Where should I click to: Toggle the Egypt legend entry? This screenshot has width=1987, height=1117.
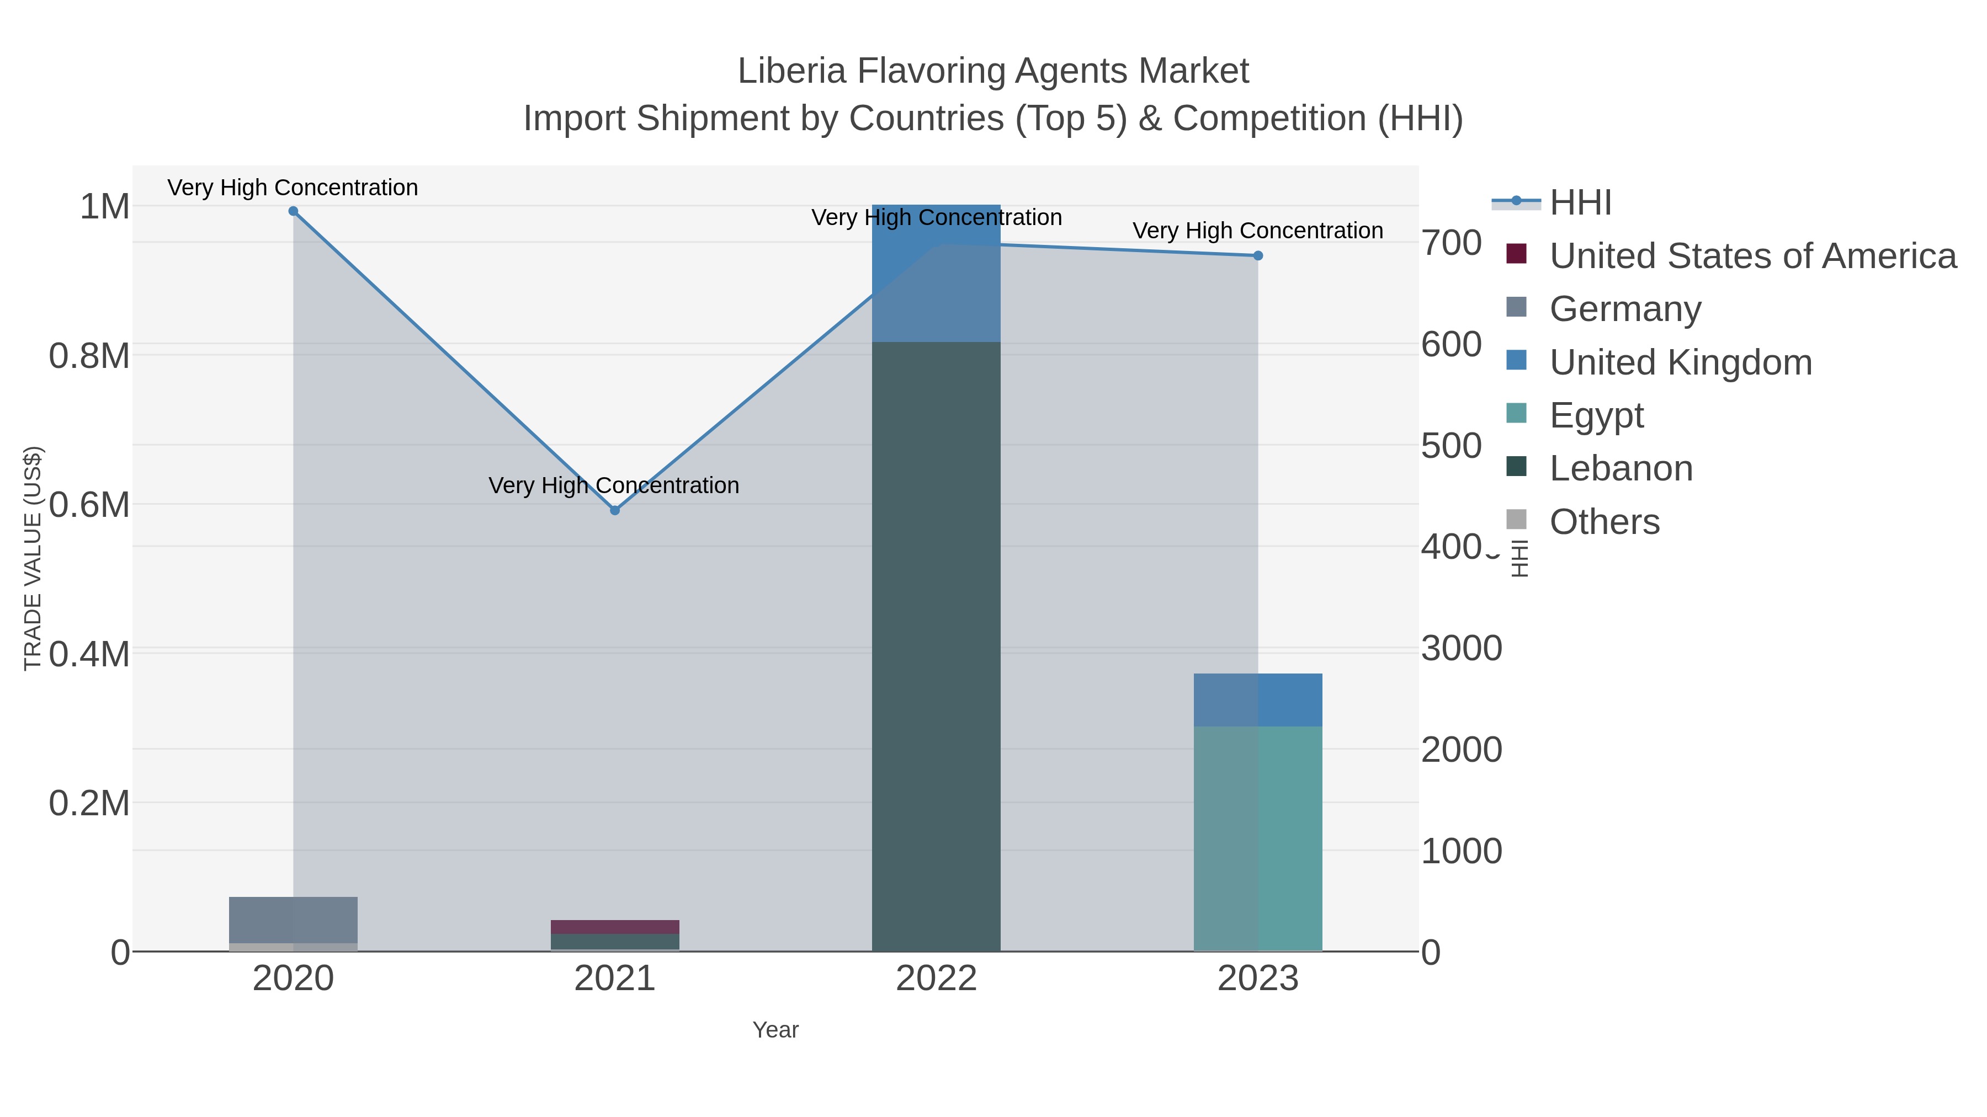(x=1574, y=415)
